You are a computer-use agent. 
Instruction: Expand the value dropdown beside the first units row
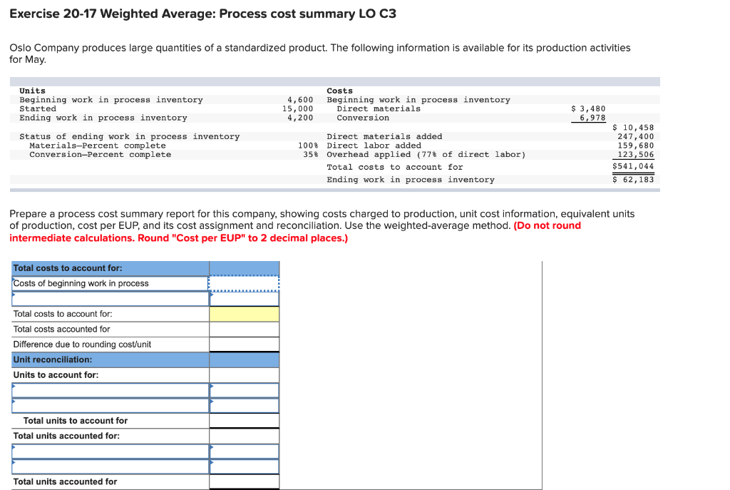(243, 389)
